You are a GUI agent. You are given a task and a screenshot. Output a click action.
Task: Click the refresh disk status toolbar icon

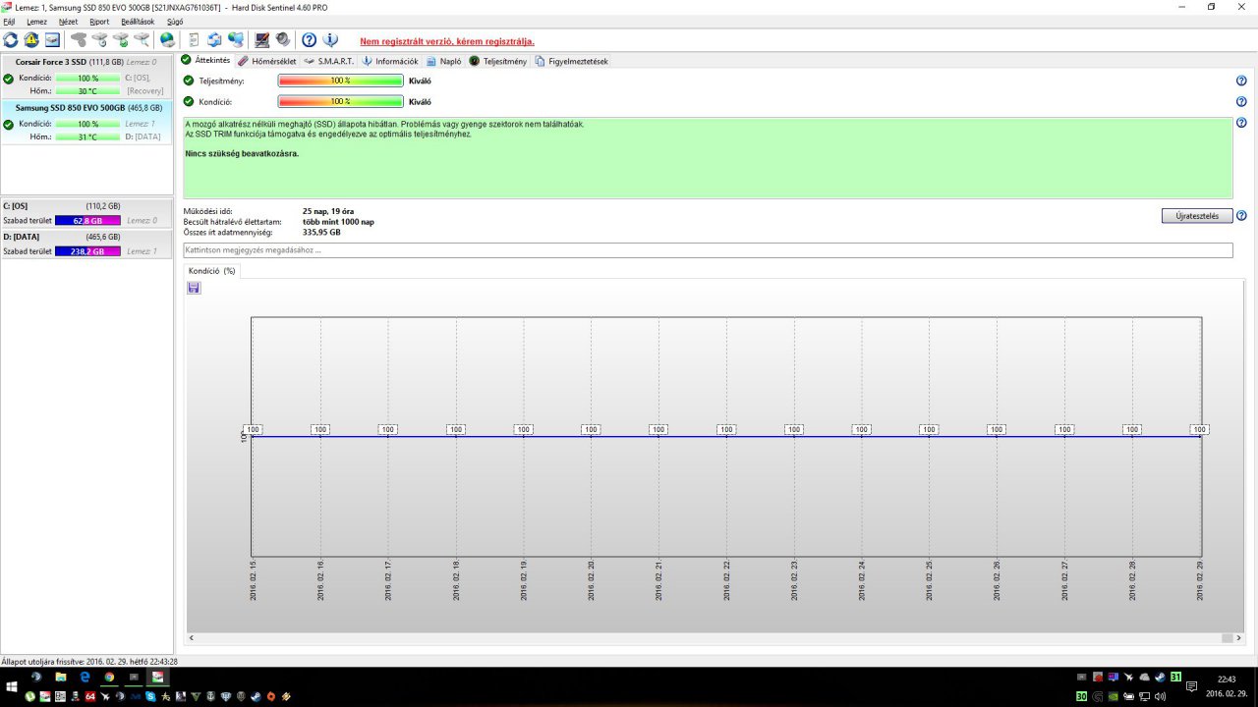tap(11, 40)
